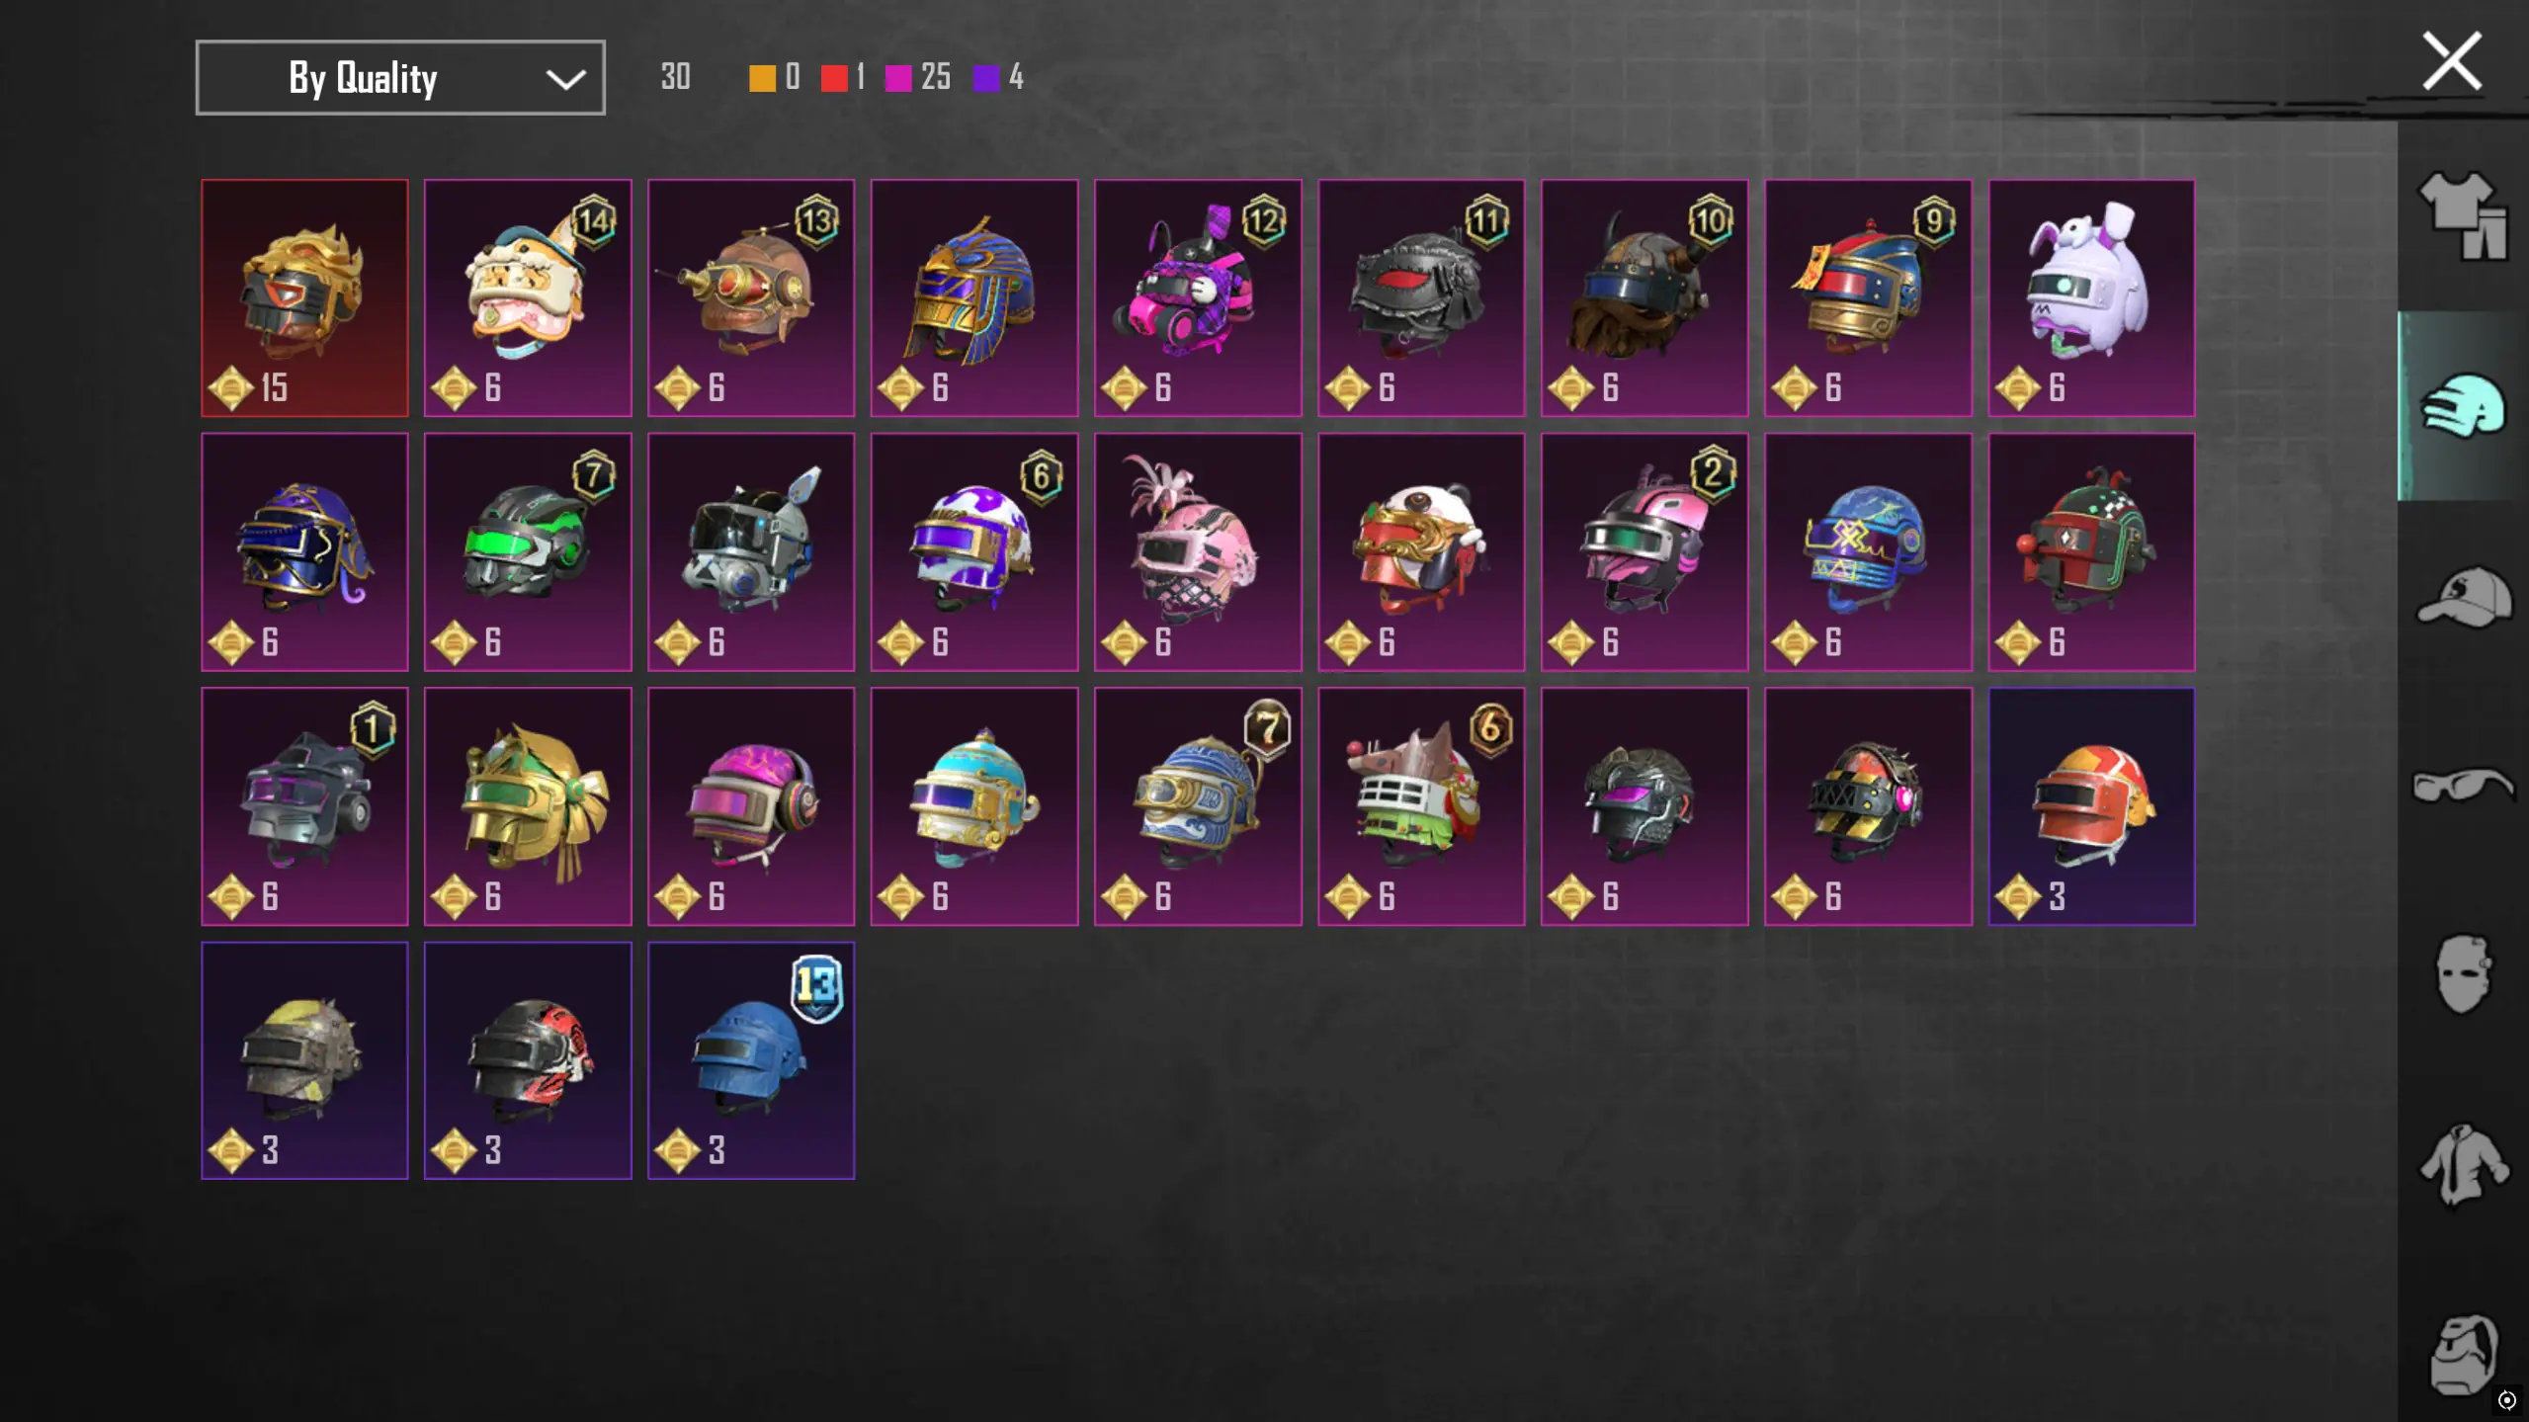Image resolution: width=2529 pixels, height=1422 pixels.
Task: Close the helmet inventory with X icon
Action: pos(2451,61)
